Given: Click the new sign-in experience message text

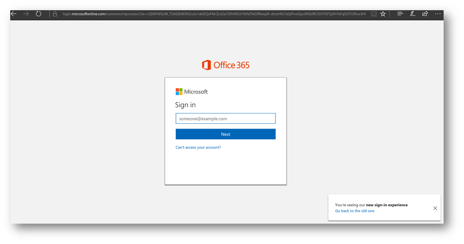Looking at the screenshot, I should pyautogui.click(x=371, y=205).
